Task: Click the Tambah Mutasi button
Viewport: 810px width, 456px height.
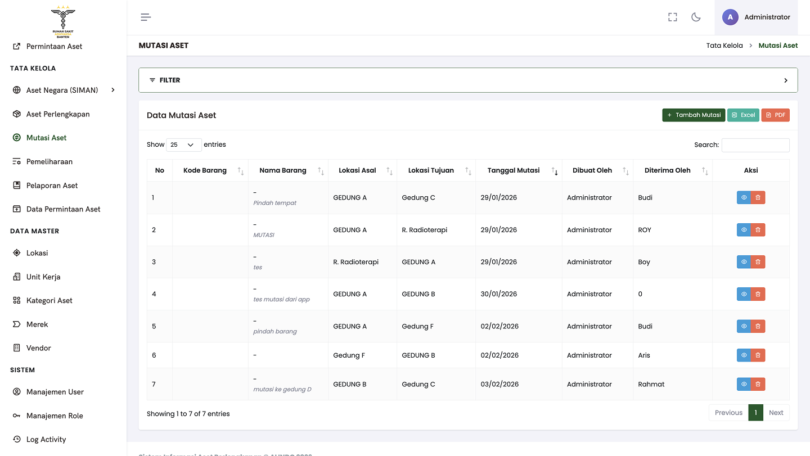Action: coord(694,115)
